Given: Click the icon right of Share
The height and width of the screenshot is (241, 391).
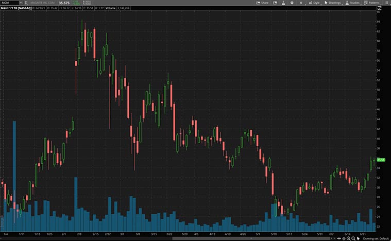Looking at the screenshot, I should pyautogui.click(x=274, y=3).
